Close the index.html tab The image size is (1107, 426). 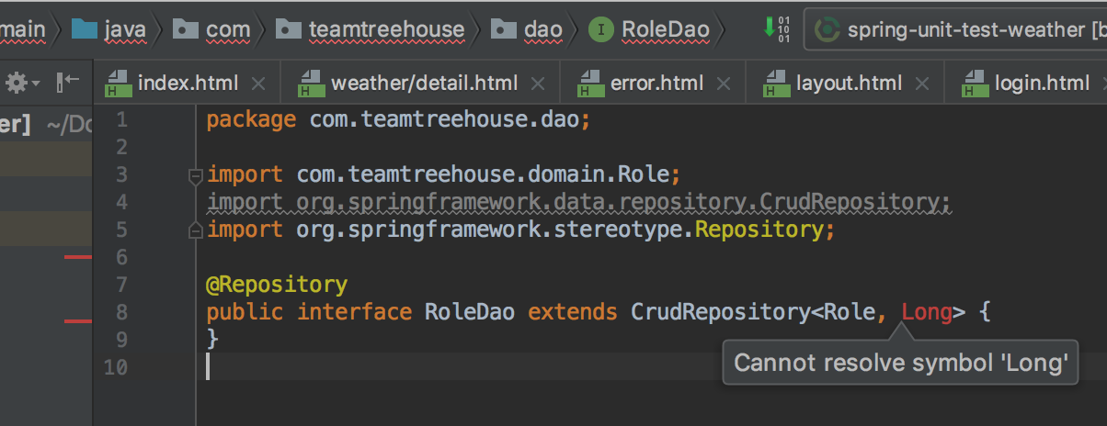pos(258,84)
